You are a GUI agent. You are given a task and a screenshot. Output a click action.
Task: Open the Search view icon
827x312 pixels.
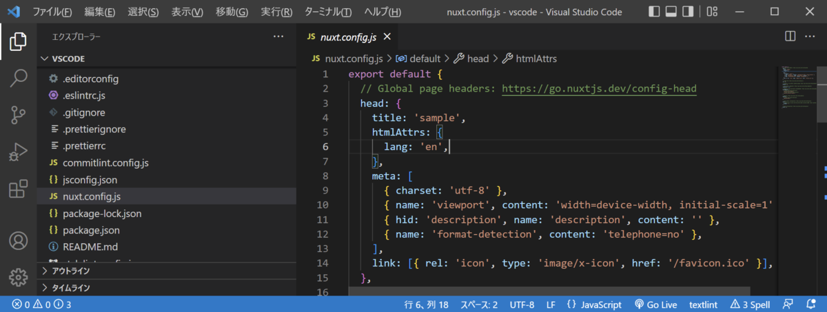19,79
